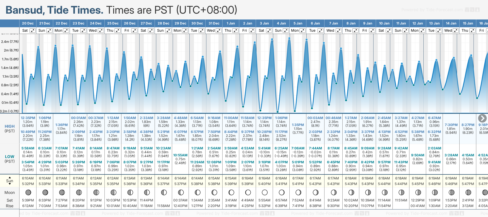Click the 6:25AM low tide time on 4 Jan
The image size is (488, 217).
[281, 148]
